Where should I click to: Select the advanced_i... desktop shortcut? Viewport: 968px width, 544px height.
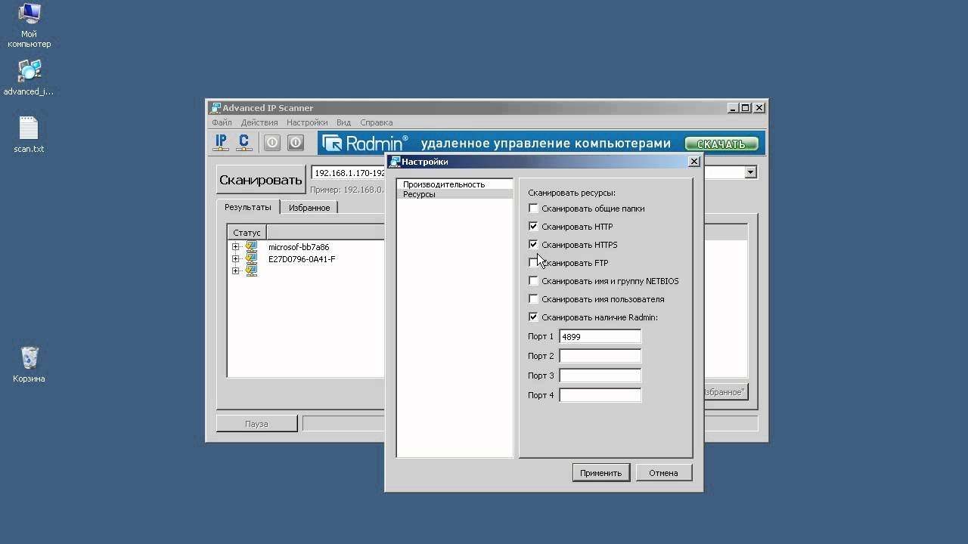tap(29, 77)
